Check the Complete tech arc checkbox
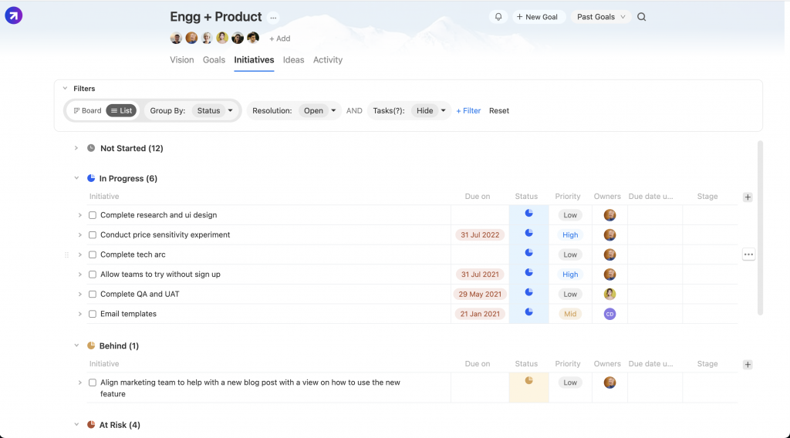790x438 pixels. (93, 254)
